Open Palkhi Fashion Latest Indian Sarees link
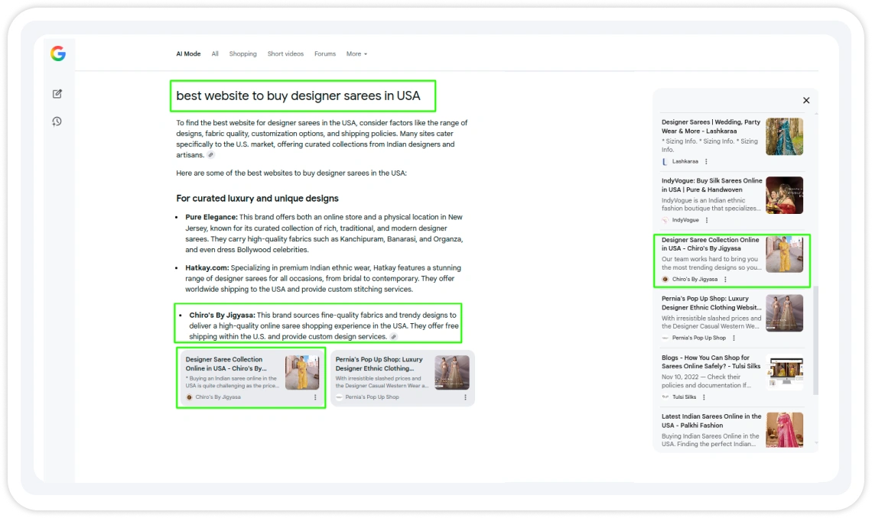The height and width of the screenshot is (518, 872). point(711,421)
